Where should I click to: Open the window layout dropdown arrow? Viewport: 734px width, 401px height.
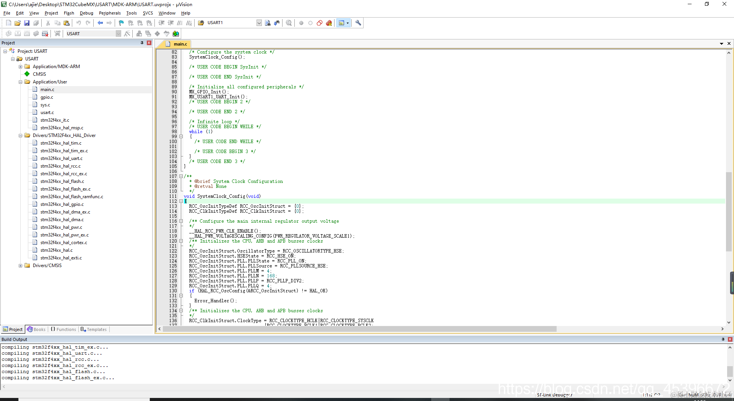click(348, 23)
